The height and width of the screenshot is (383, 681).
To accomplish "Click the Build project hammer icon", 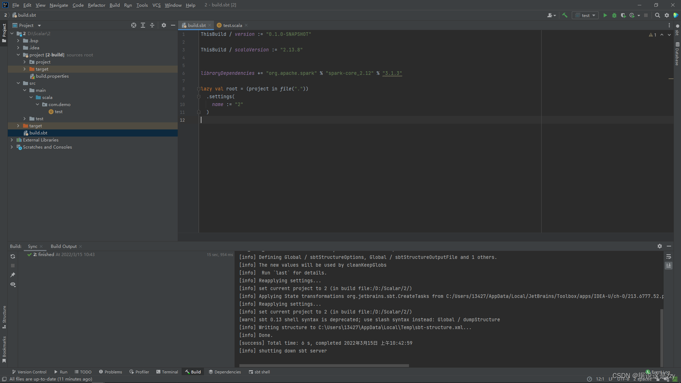I will pyautogui.click(x=565, y=15).
